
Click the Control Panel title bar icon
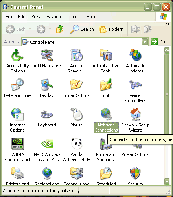pos(6,7)
